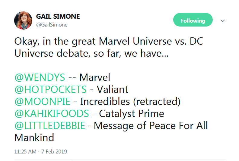This screenshot has width=239, height=161.
Task: Open Gail Simone's profile picture
Action: [23, 21]
